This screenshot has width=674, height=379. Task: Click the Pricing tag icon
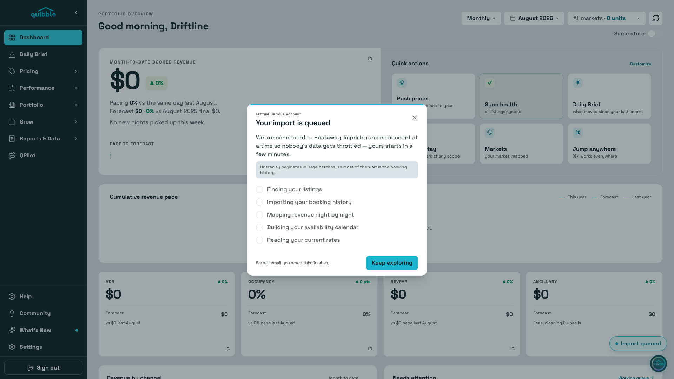click(x=12, y=71)
